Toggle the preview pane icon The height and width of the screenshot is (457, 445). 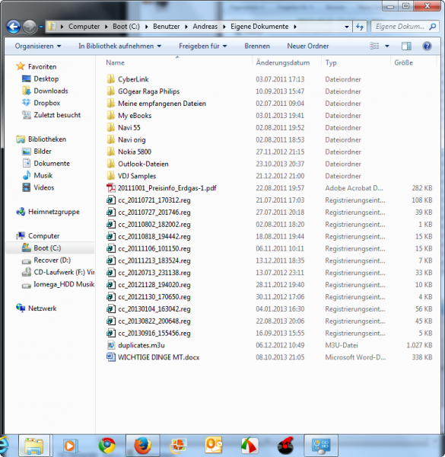tap(406, 46)
